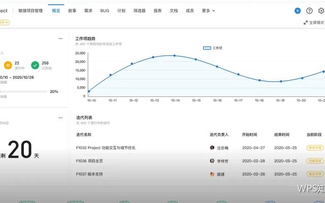
Task: Switch to the BUG tab
Action: point(105,11)
